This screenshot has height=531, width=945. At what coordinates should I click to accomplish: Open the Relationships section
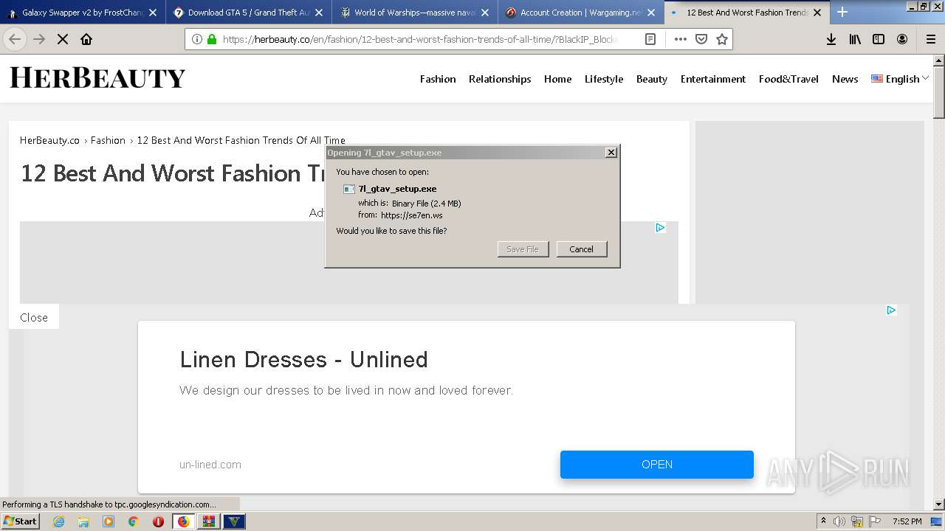[500, 79]
